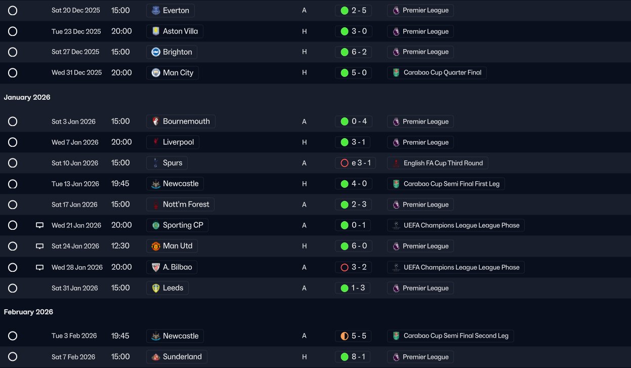Image resolution: width=631 pixels, height=368 pixels.
Task: View the 6 - 0 result against Man Utd
Action: [x=353, y=246]
